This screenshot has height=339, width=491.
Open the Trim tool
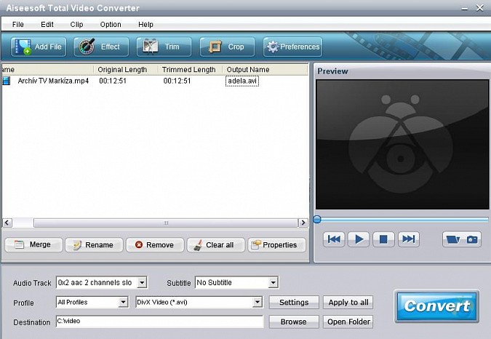[164, 47]
